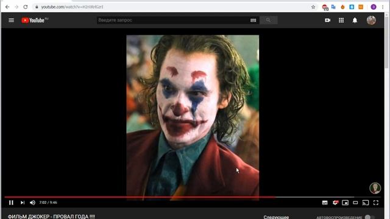Click the youtube.com address bar URL
This screenshot has height=219, width=390.
click(x=72, y=7)
